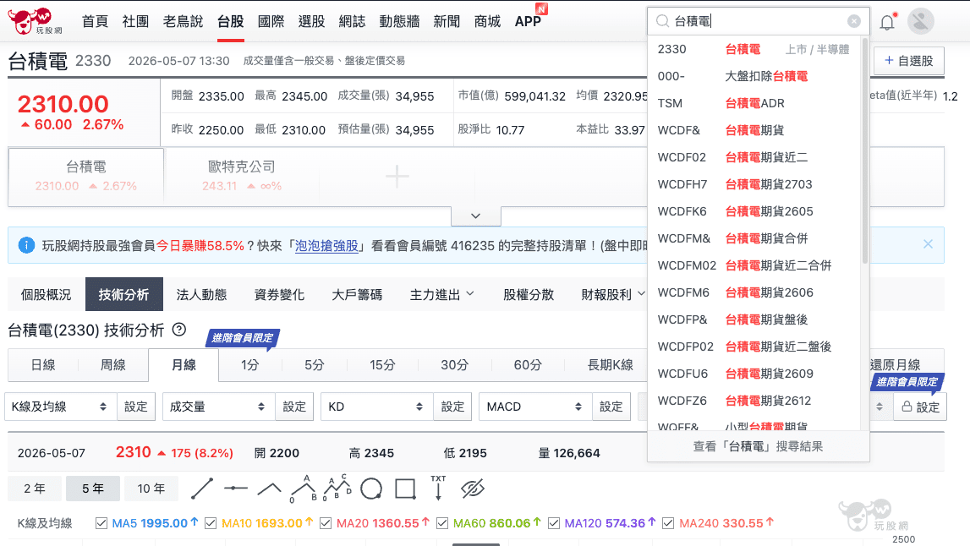
Task: Select the 0ABCD wave drawing tool
Action: pyautogui.click(x=337, y=488)
